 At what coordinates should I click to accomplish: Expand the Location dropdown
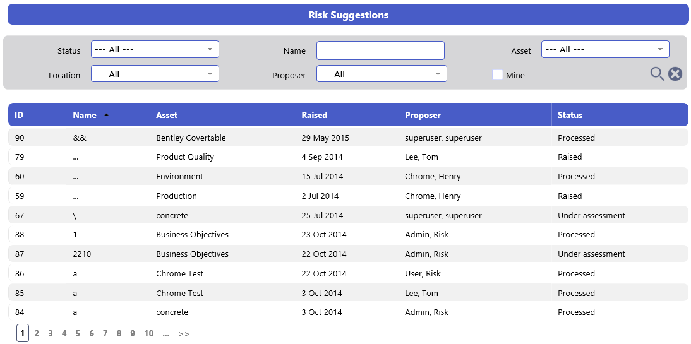click(x=155, y=74)
